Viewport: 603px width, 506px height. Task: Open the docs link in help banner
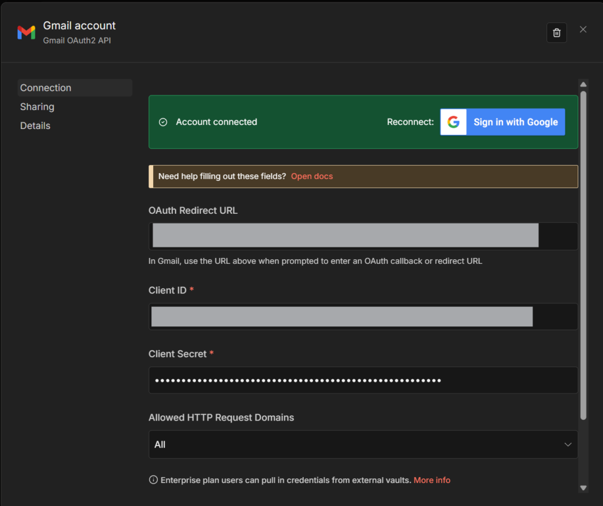click(312, 176)
